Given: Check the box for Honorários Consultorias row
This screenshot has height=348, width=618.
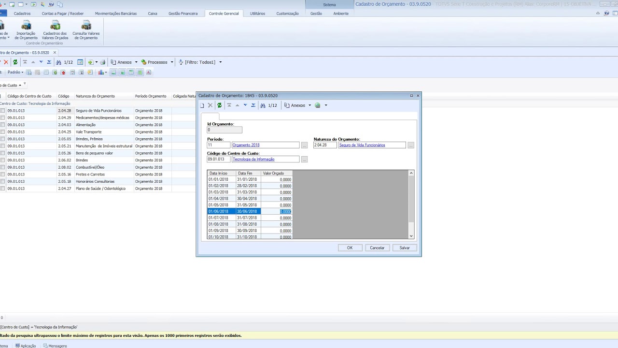Looking at the screenshot, I should (2, 181).
